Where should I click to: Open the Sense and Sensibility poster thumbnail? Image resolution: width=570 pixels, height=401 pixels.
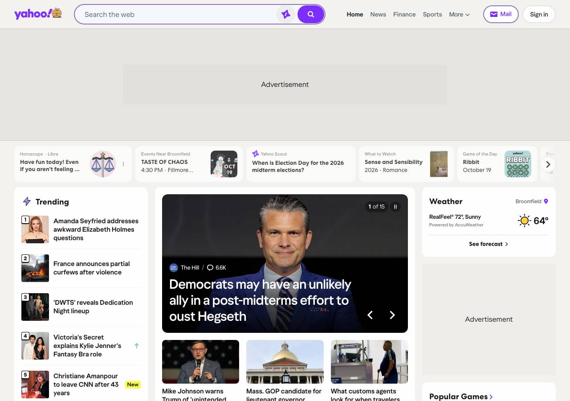tap(439, 164)
